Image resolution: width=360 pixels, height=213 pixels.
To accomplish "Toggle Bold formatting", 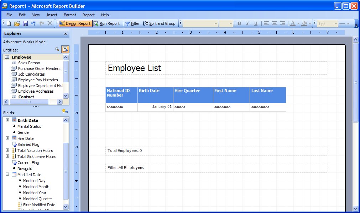I will [239, 23].
